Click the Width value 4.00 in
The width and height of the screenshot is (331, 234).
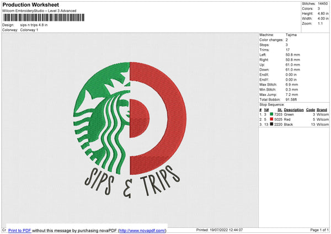click(x=323, y=19)
